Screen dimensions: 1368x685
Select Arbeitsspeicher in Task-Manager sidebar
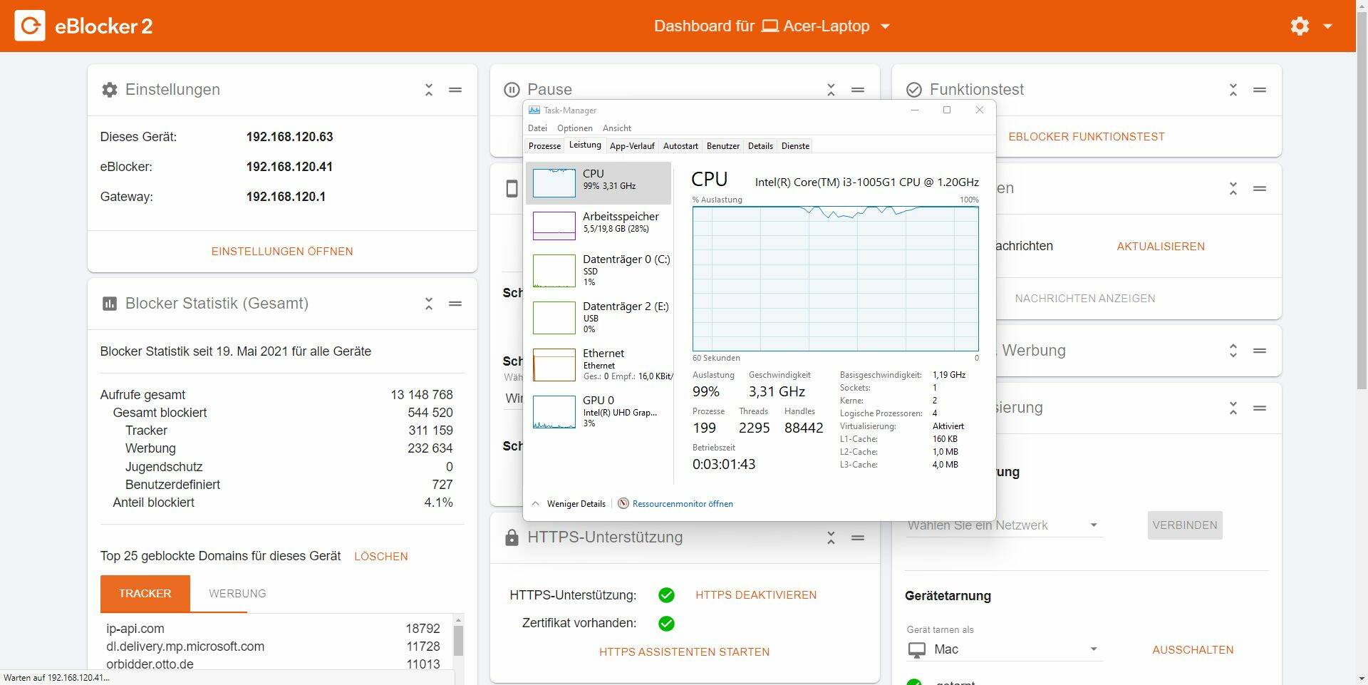(x=598, y=225)
